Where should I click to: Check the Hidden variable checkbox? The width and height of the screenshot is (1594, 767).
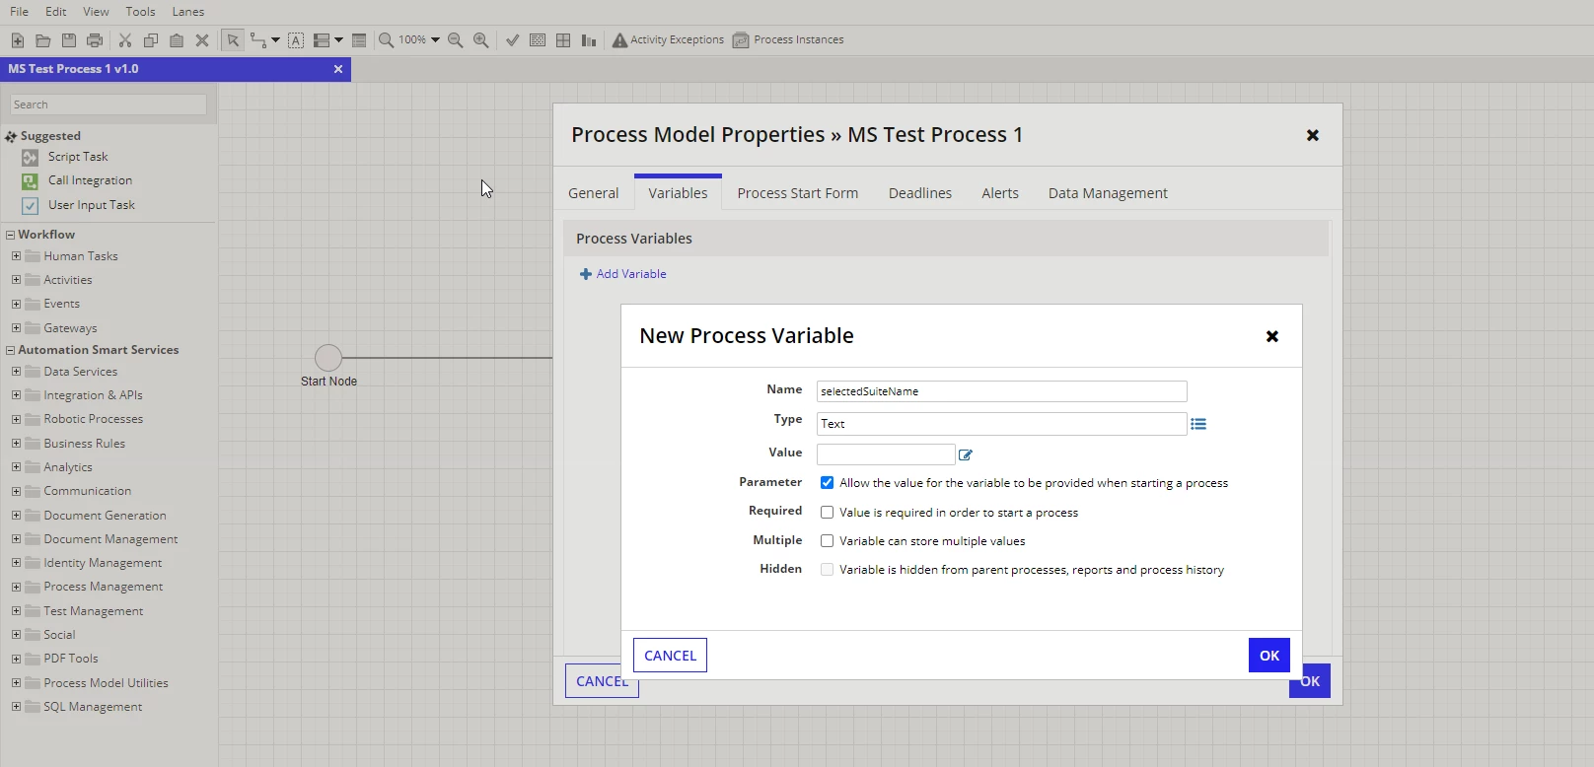827,570
